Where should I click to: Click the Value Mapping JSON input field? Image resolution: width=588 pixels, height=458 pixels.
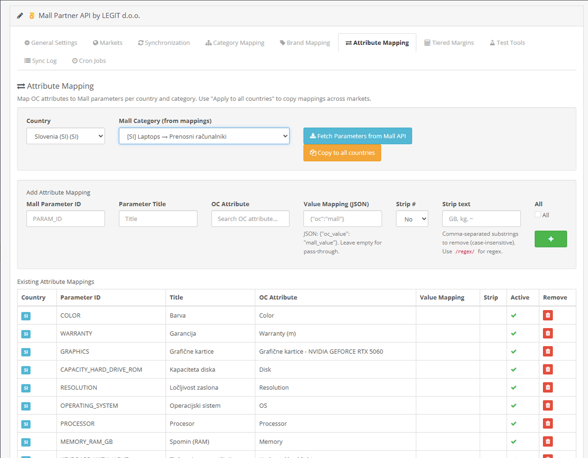[343, 219]
